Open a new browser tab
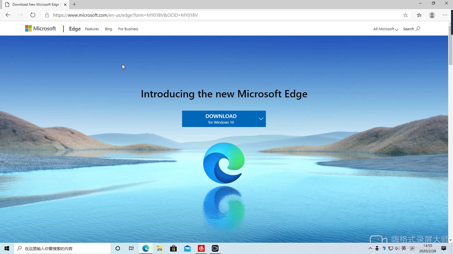Image resolution: width=453 pixels, height=254 pixels. (74, 5)
